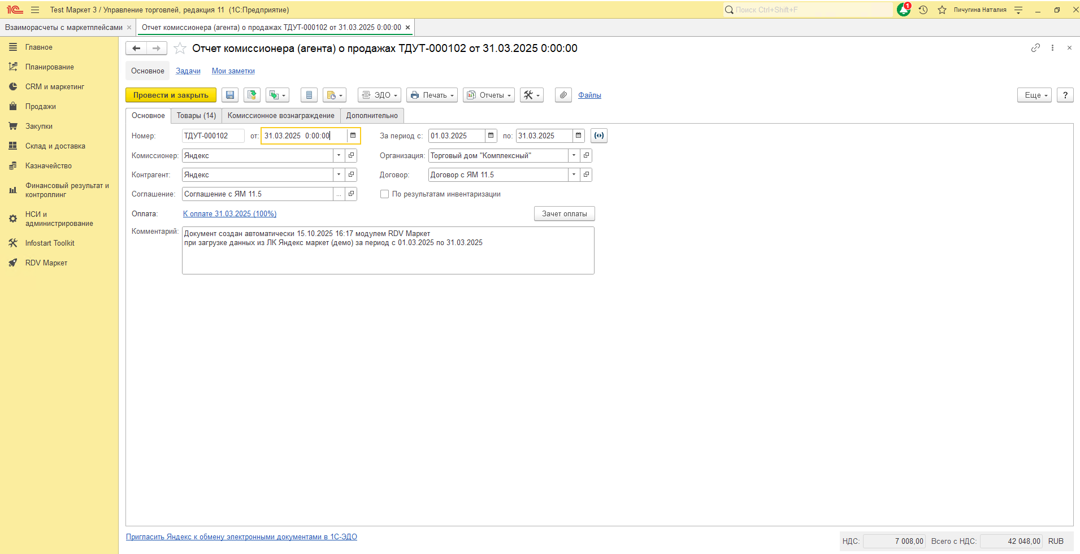
Task: Open the Печать dropdown menu
Action: point(432,95)
